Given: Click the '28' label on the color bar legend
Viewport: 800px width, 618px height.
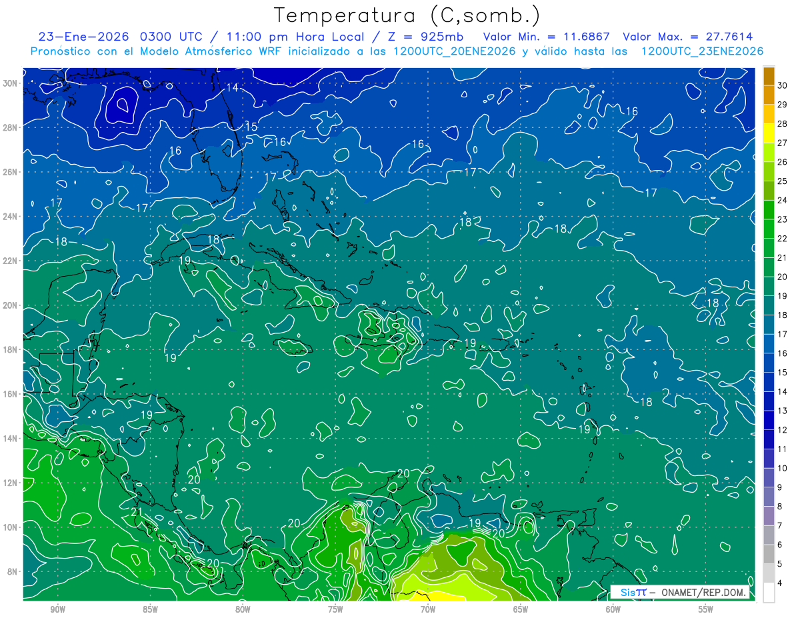Looking at the screenshot, I should [x=783, y=123].
